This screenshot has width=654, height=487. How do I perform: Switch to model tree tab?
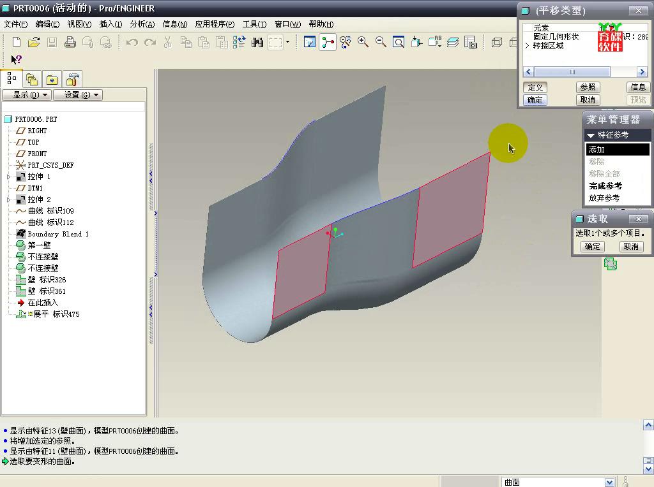tap(11, 78)
